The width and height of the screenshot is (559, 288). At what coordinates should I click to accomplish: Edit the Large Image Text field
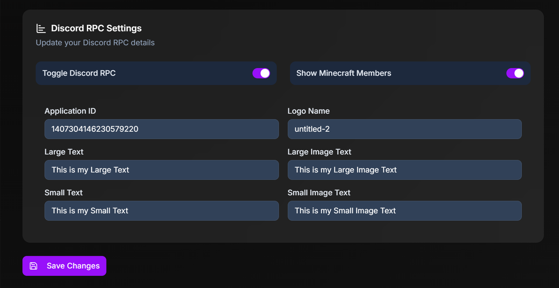click(x=404, y=170)
